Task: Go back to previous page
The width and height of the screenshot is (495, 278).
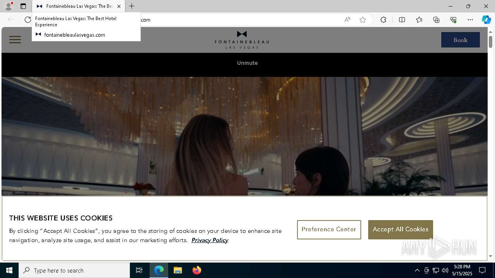Action: [11, 20]
